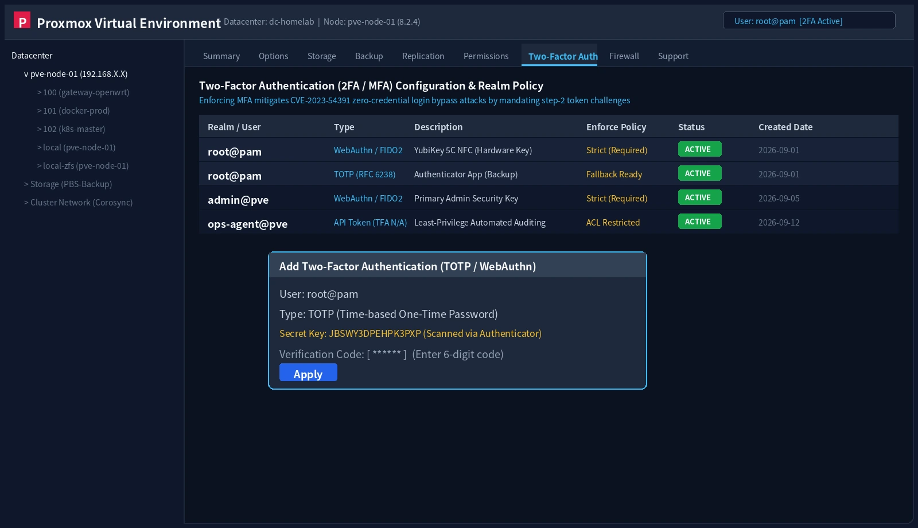Open the Support tab

(x=673, y=56)
